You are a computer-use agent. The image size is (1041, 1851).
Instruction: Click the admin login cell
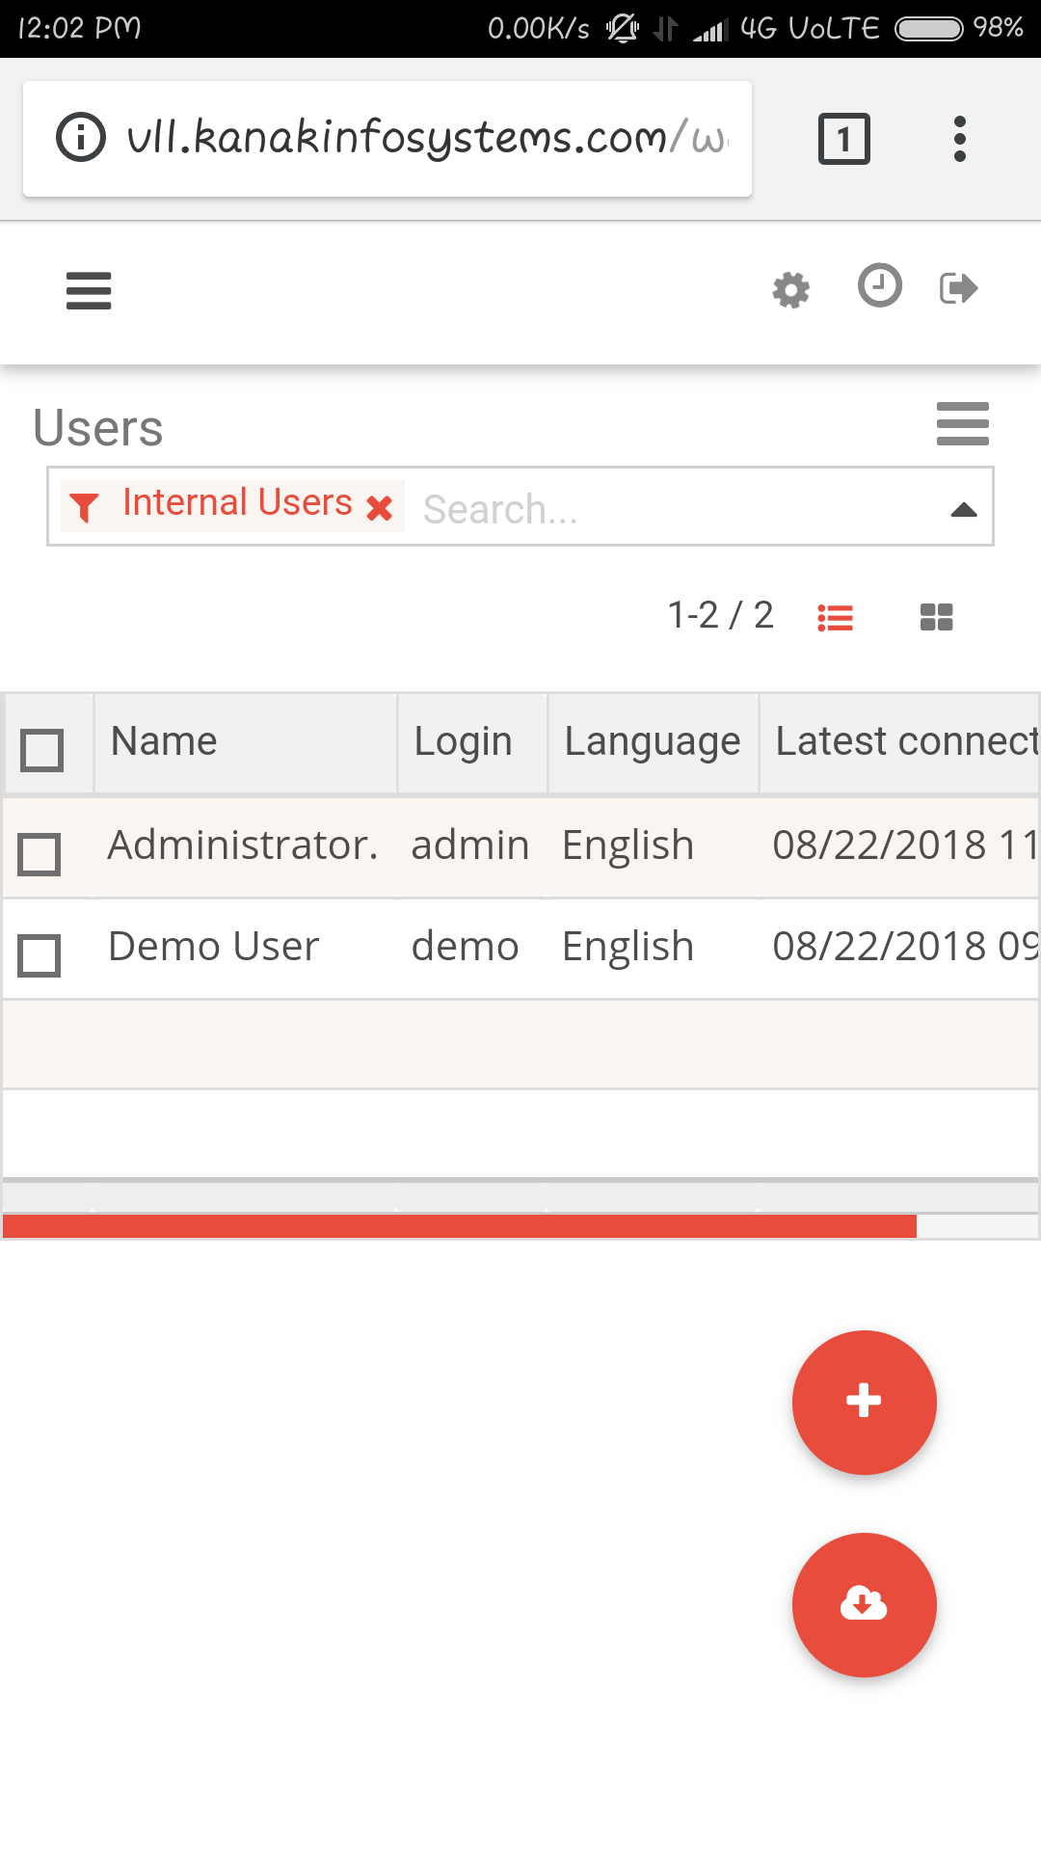pyautogui.click(x=470, y=845)
